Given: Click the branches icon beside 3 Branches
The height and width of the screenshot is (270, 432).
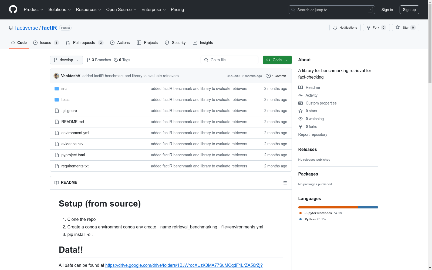Looking at the screenshot, I should click(88, 60).
